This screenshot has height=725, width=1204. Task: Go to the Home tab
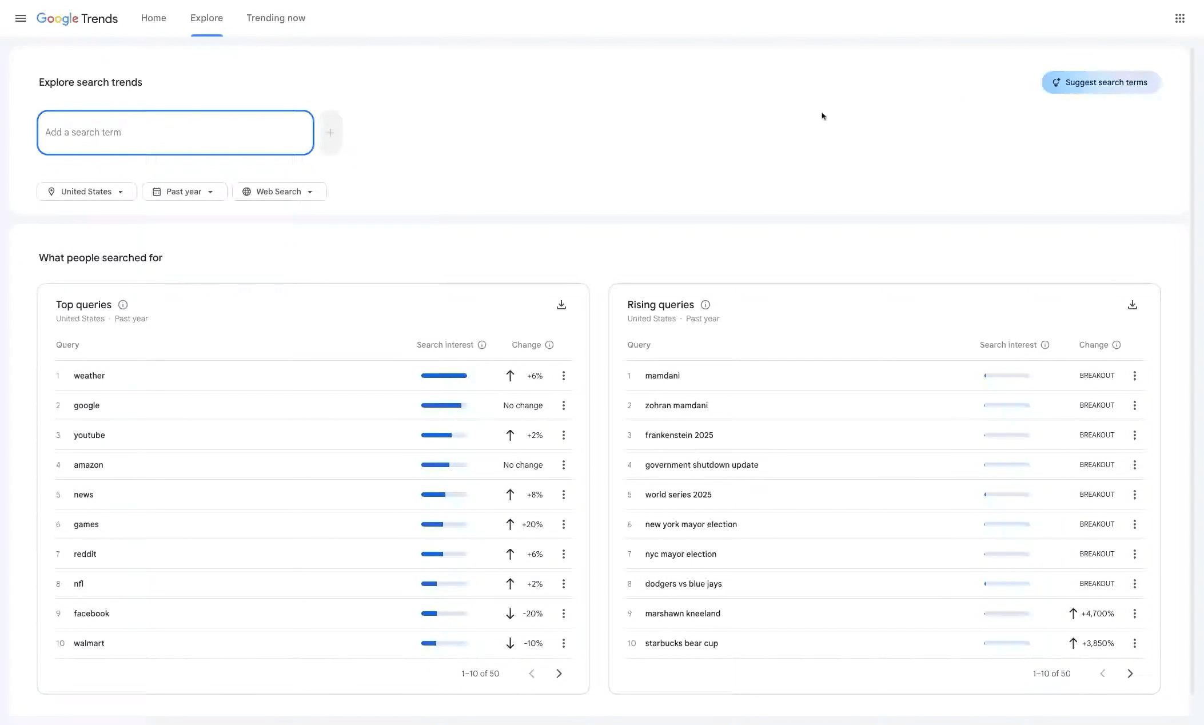pos(153,18)
